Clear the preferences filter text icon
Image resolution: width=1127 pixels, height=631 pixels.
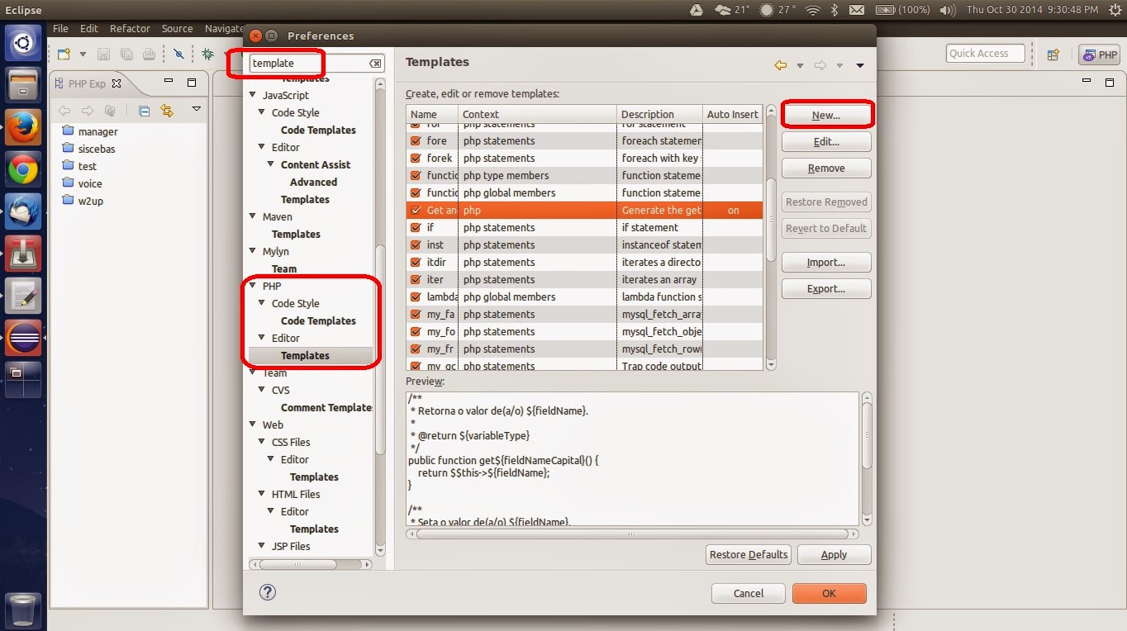(x=375, y=64)
